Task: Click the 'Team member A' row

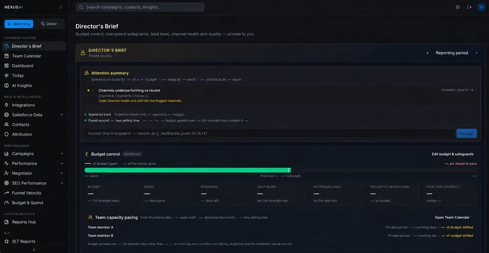Action: 280,227
